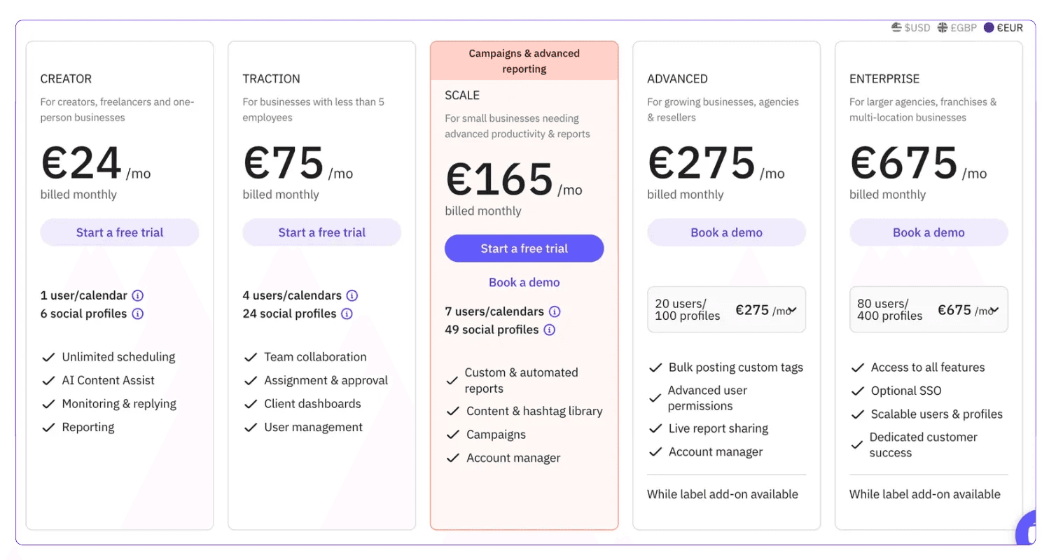
Task: Open info icon next to 4 users/calendars
Action: (352, 295)
